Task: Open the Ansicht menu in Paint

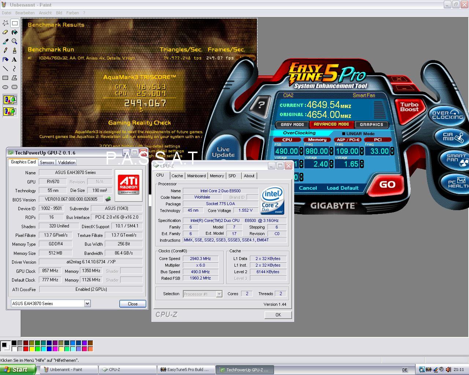Action: [45, 12]
